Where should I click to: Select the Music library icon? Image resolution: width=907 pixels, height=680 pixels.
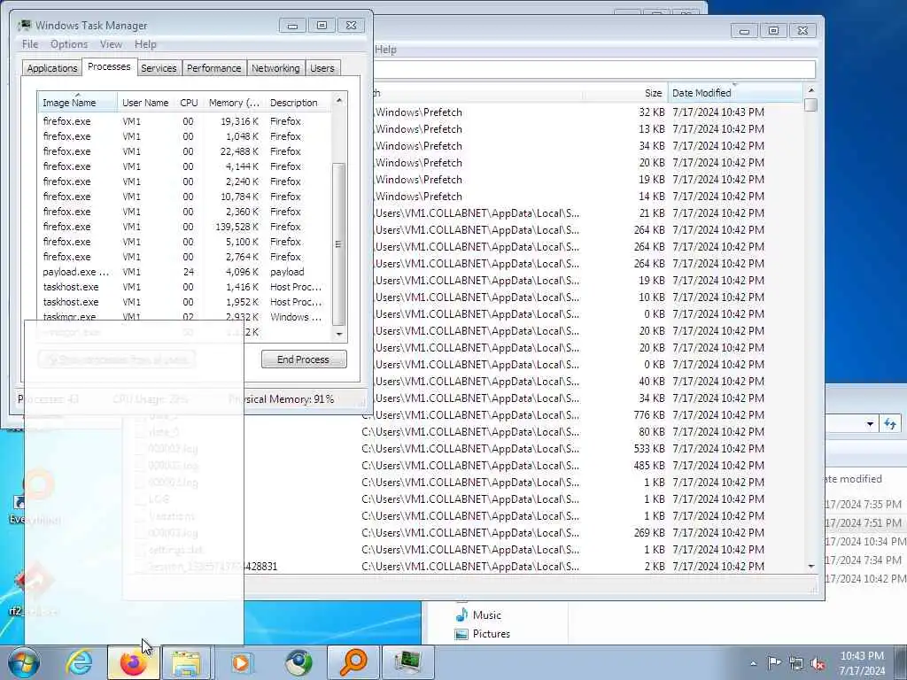tap(461, 614)
